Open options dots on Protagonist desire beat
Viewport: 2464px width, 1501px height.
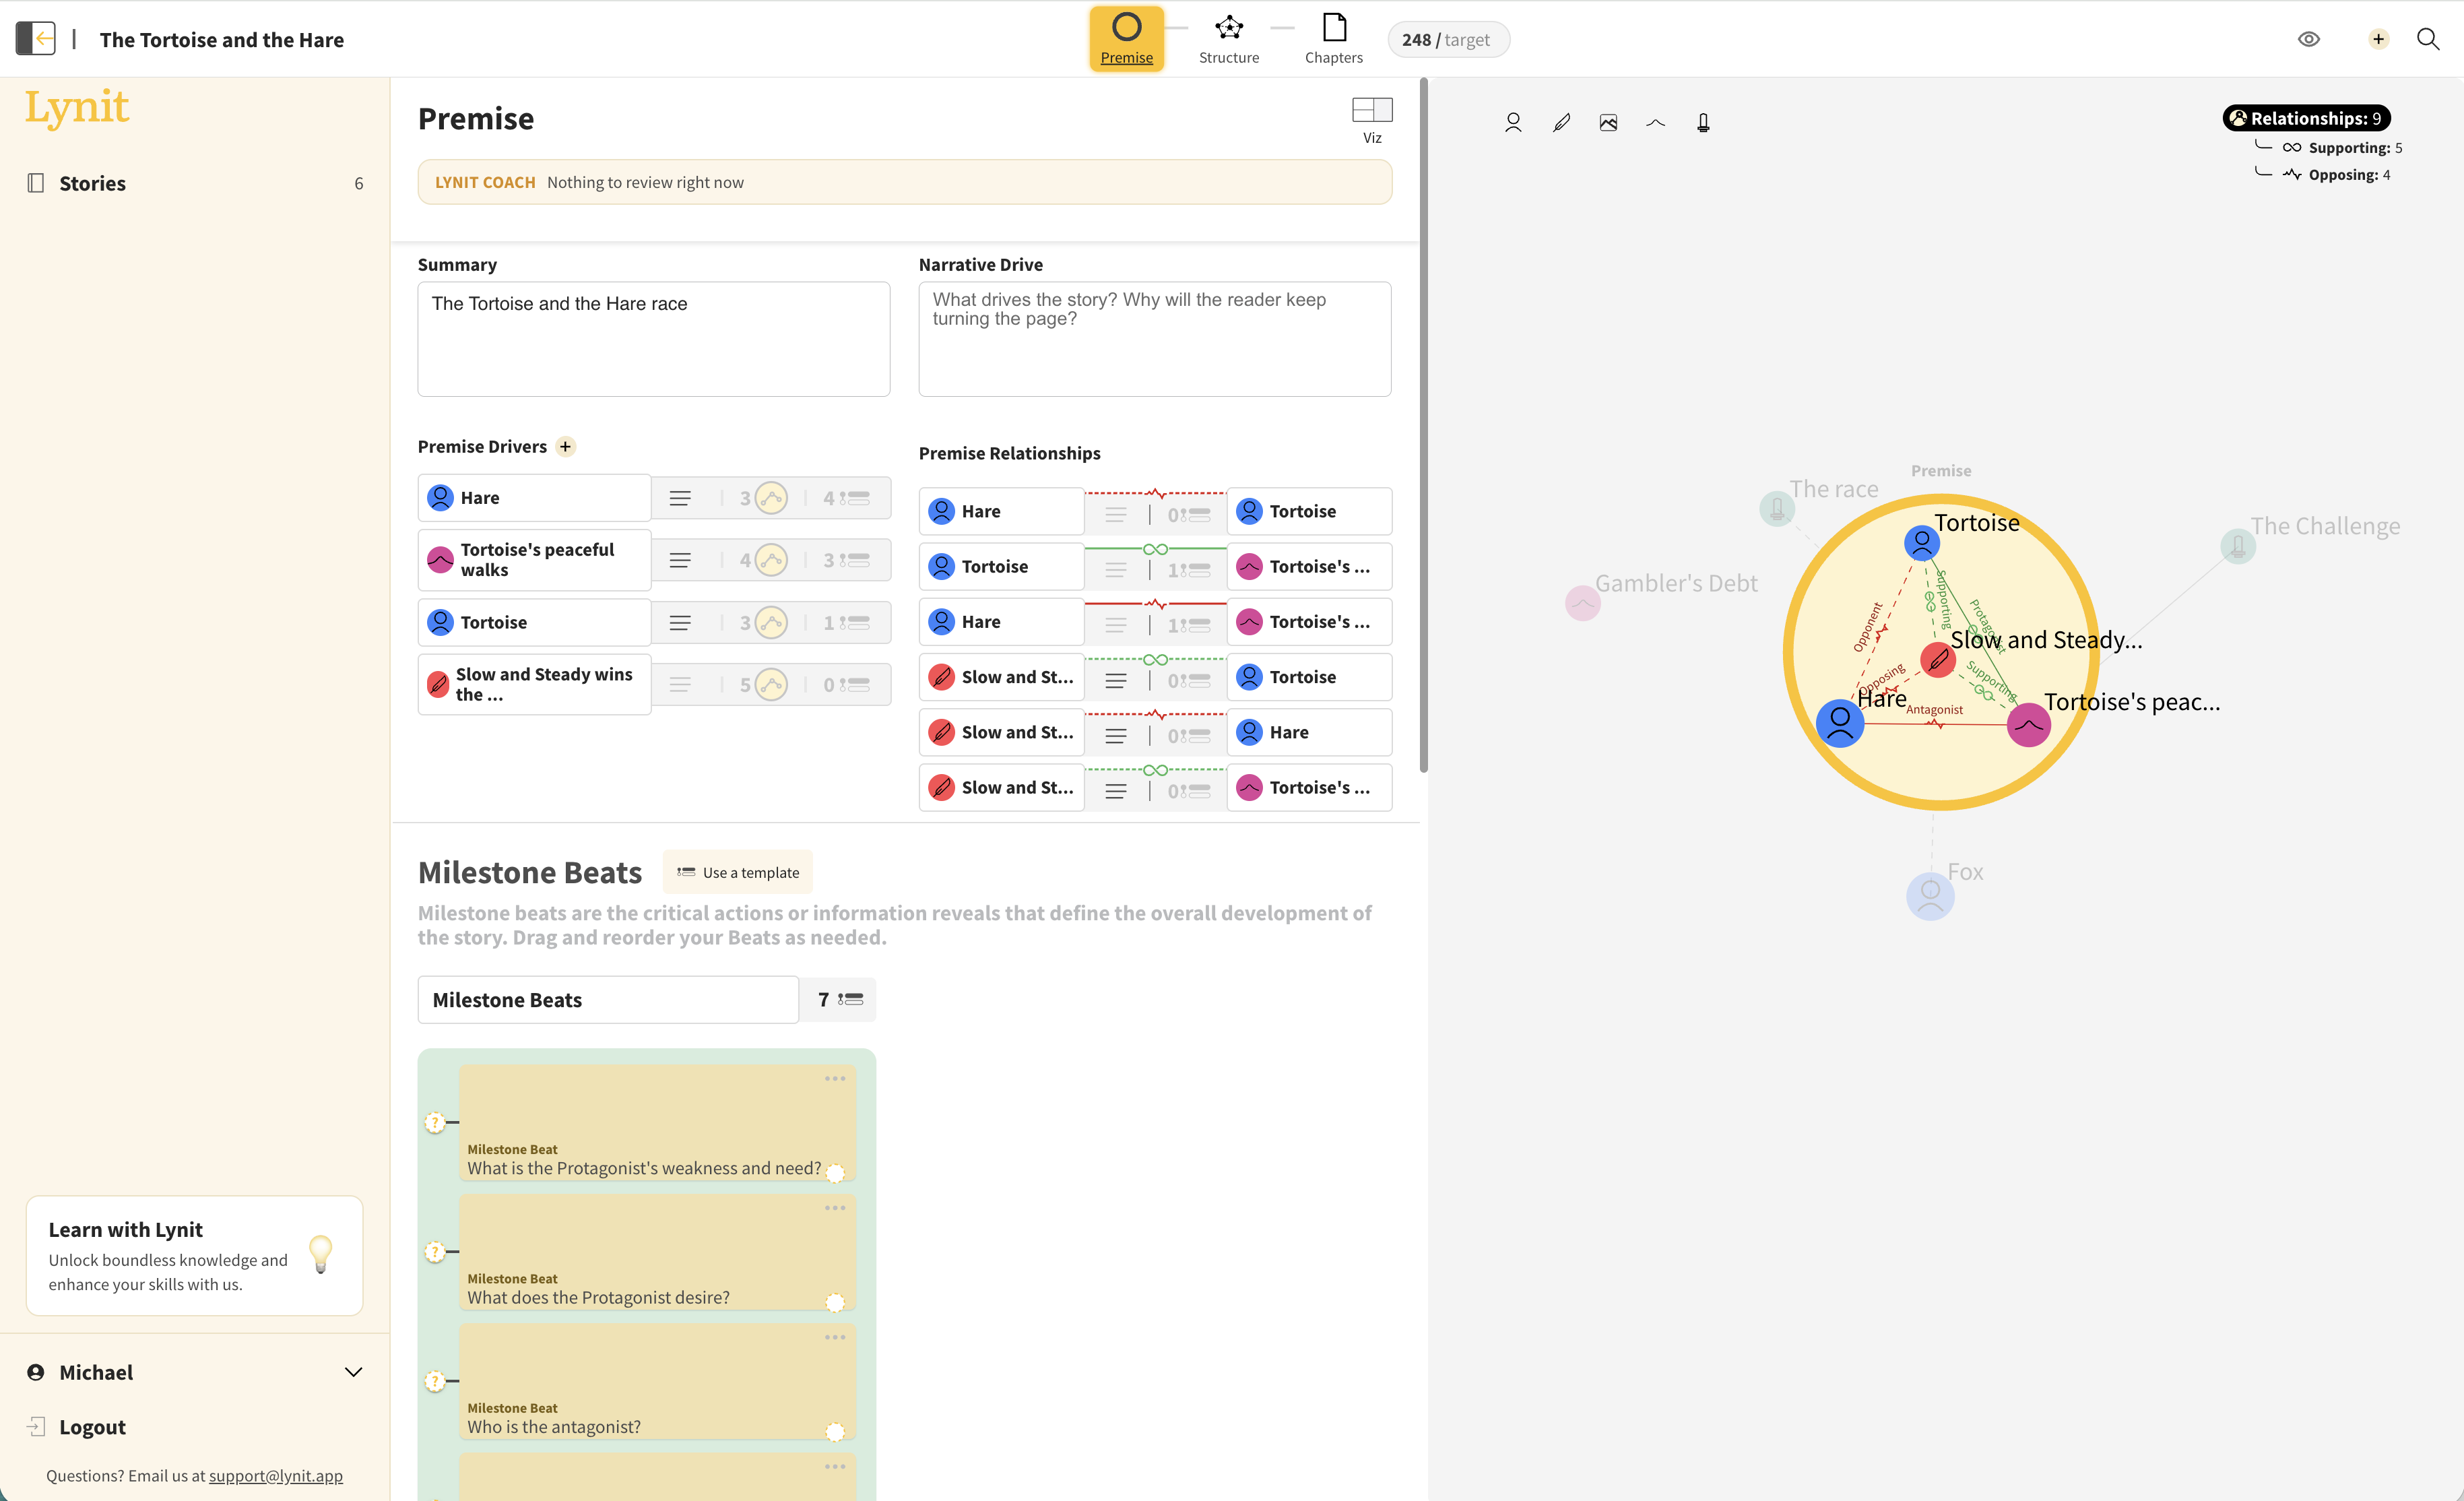click(x=835, y=1208)
